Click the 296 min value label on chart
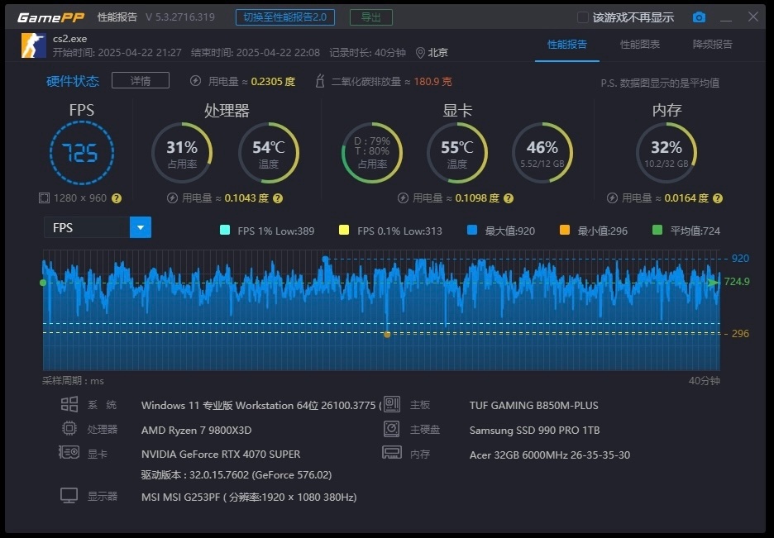This screenshot has height=538, width=774. [740, 334]
